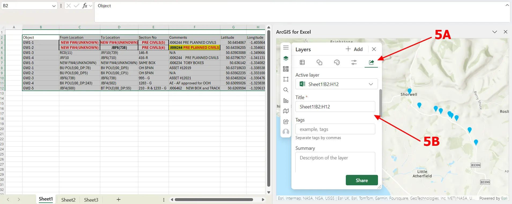This screenshot has width=512, height=204.
Task: Select cell with ASSET #12019
Action: [194, 68]
